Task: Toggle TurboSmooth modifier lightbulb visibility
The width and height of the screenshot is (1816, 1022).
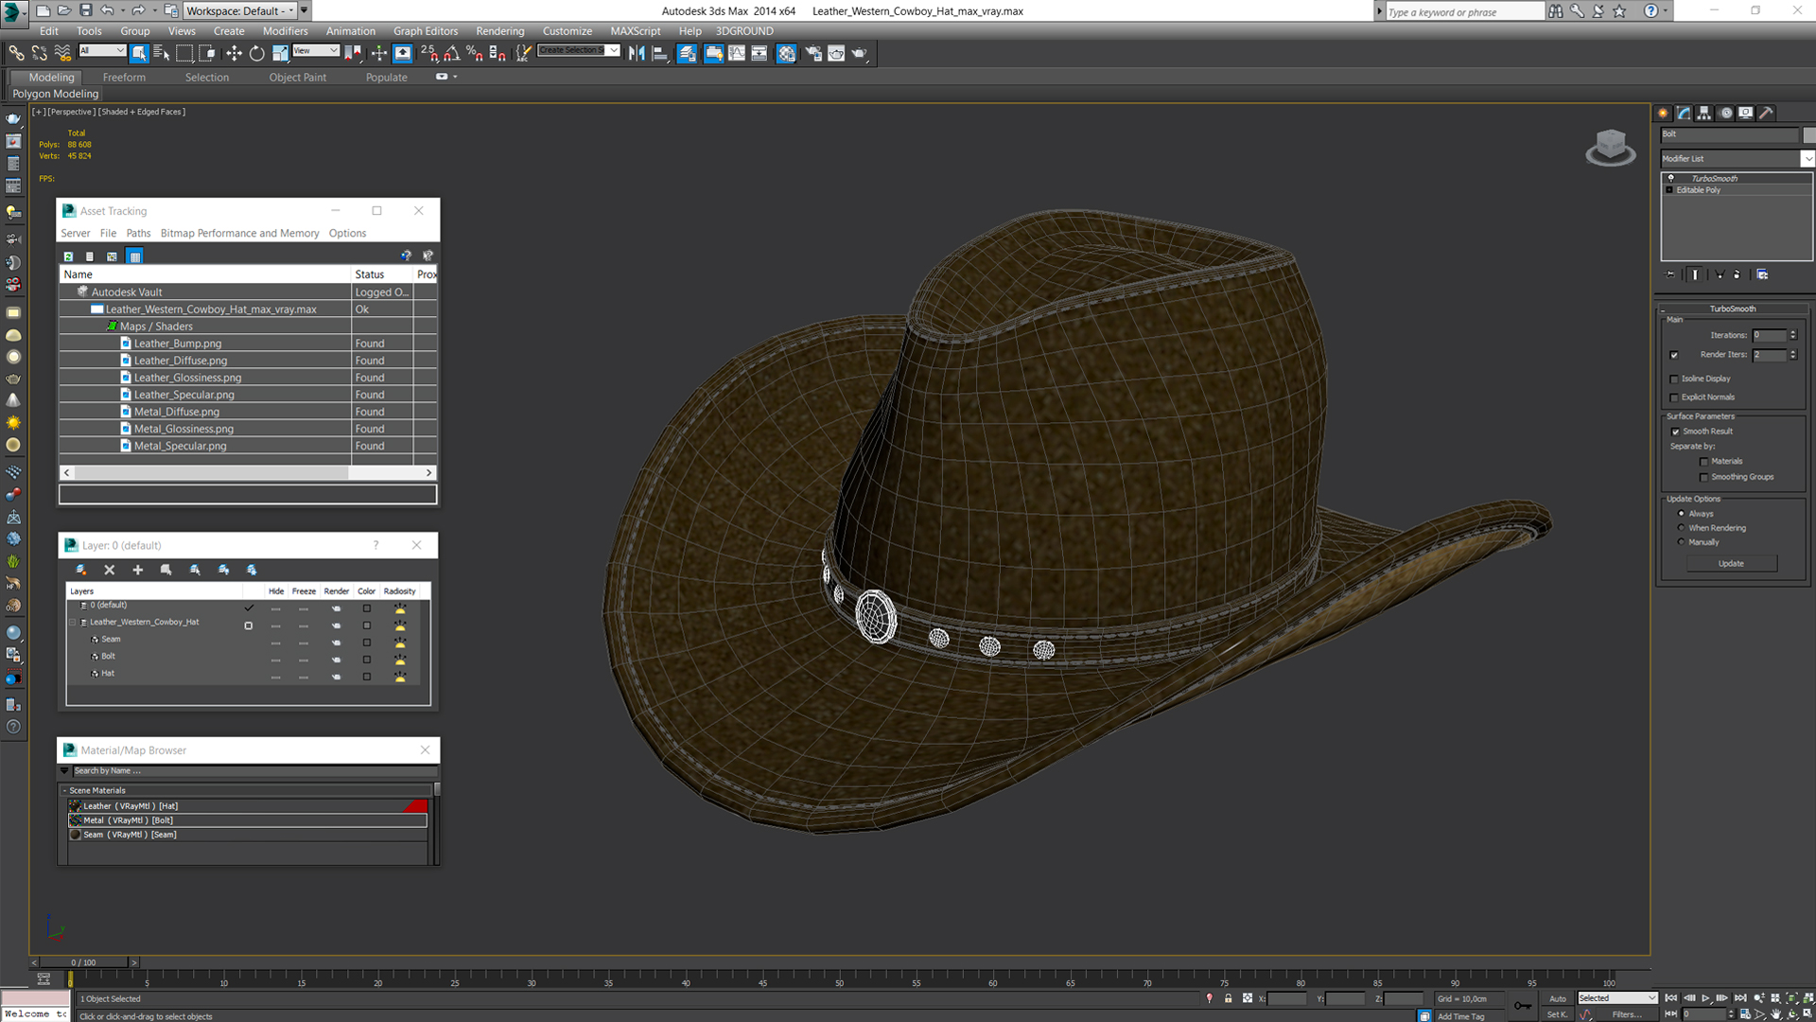Action: tap(1670, 178)
